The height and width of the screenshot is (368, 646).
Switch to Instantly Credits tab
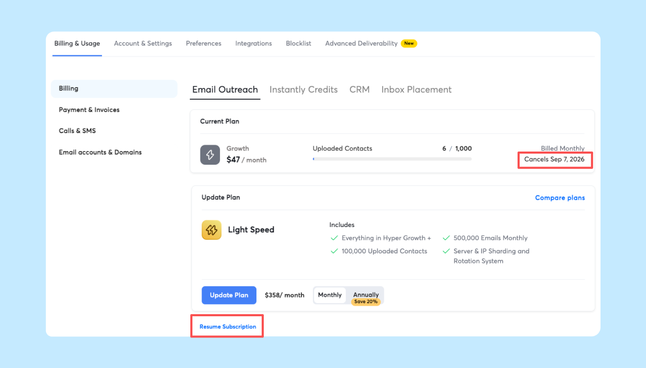303,90
